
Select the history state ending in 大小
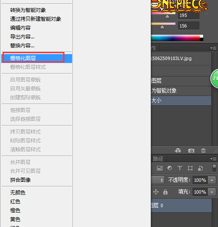pyautogui.click(x=181, y=101)
